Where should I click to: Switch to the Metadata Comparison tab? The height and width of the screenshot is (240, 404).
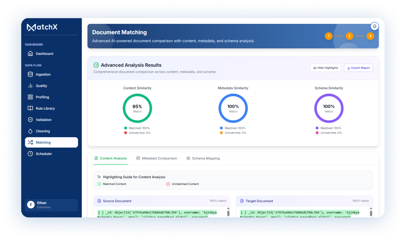pyautogui.click(x=157, y=158)
